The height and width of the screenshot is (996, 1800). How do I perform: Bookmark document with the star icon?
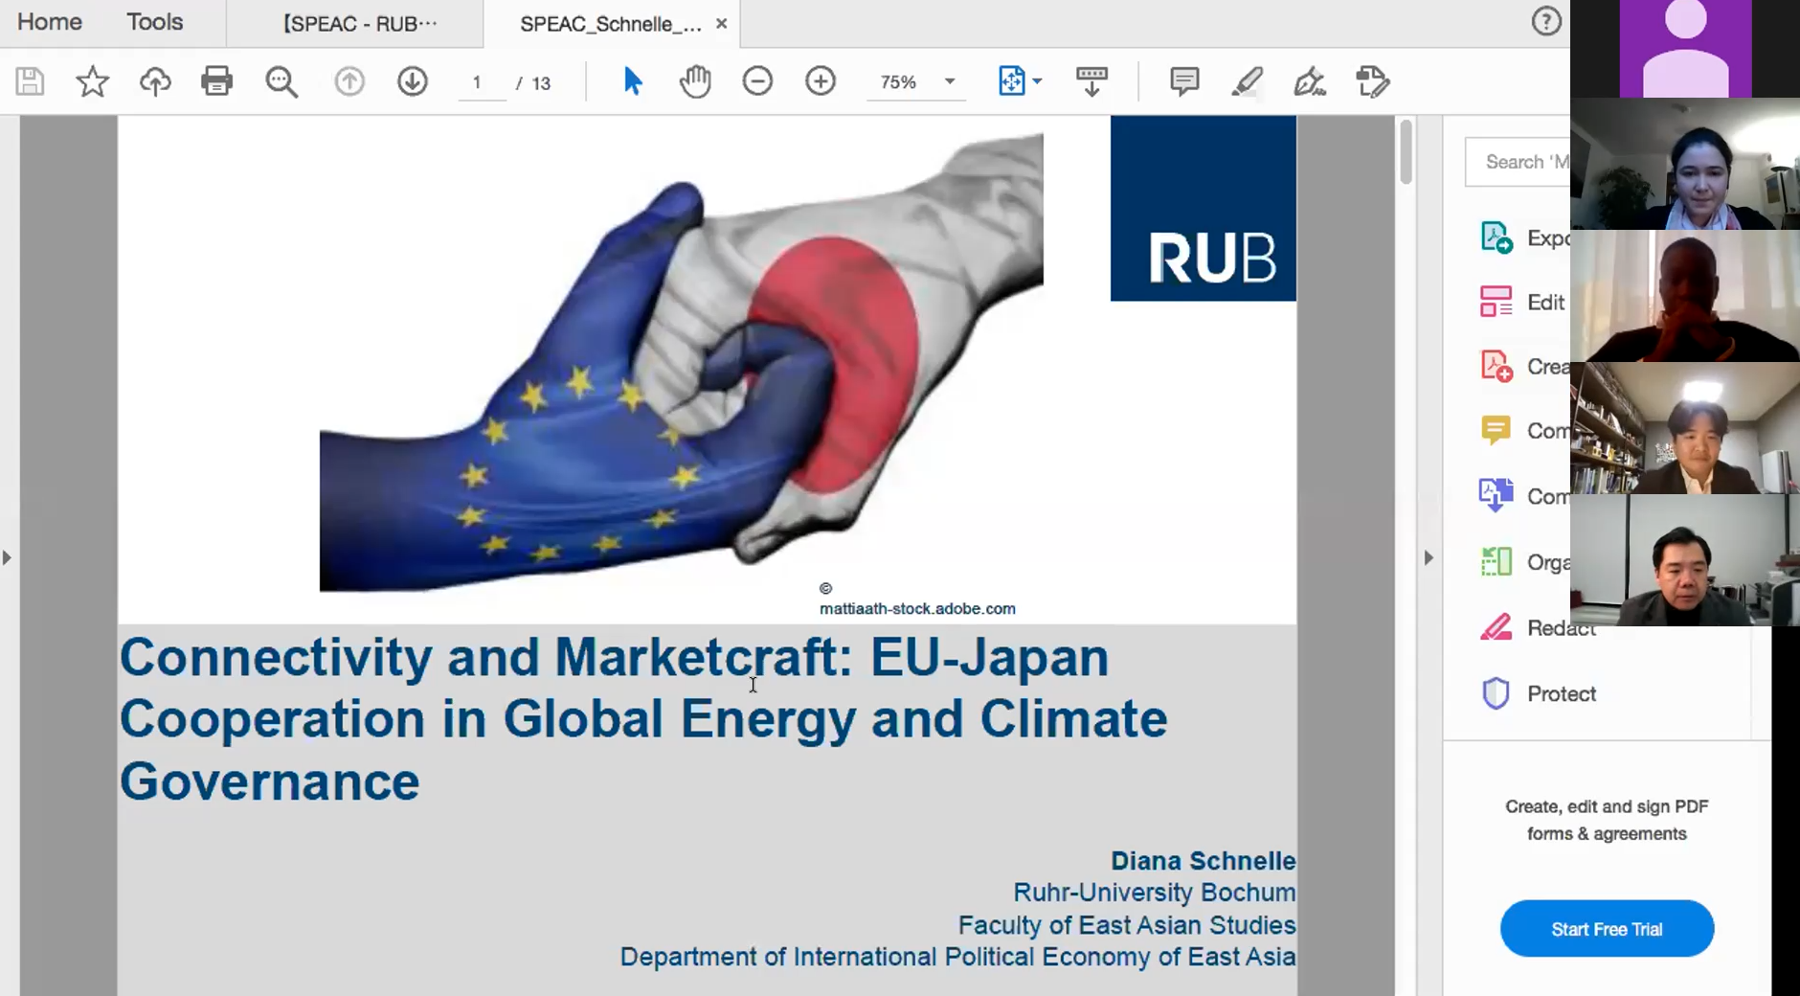(x=92, y=81)
